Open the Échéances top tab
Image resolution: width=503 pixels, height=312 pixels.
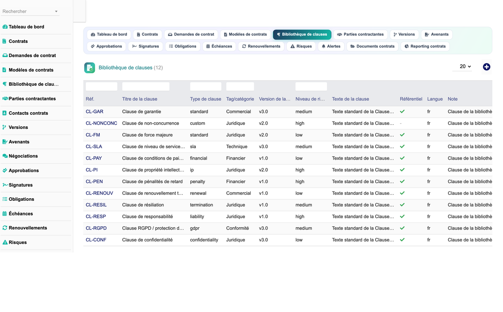[219, 46]
